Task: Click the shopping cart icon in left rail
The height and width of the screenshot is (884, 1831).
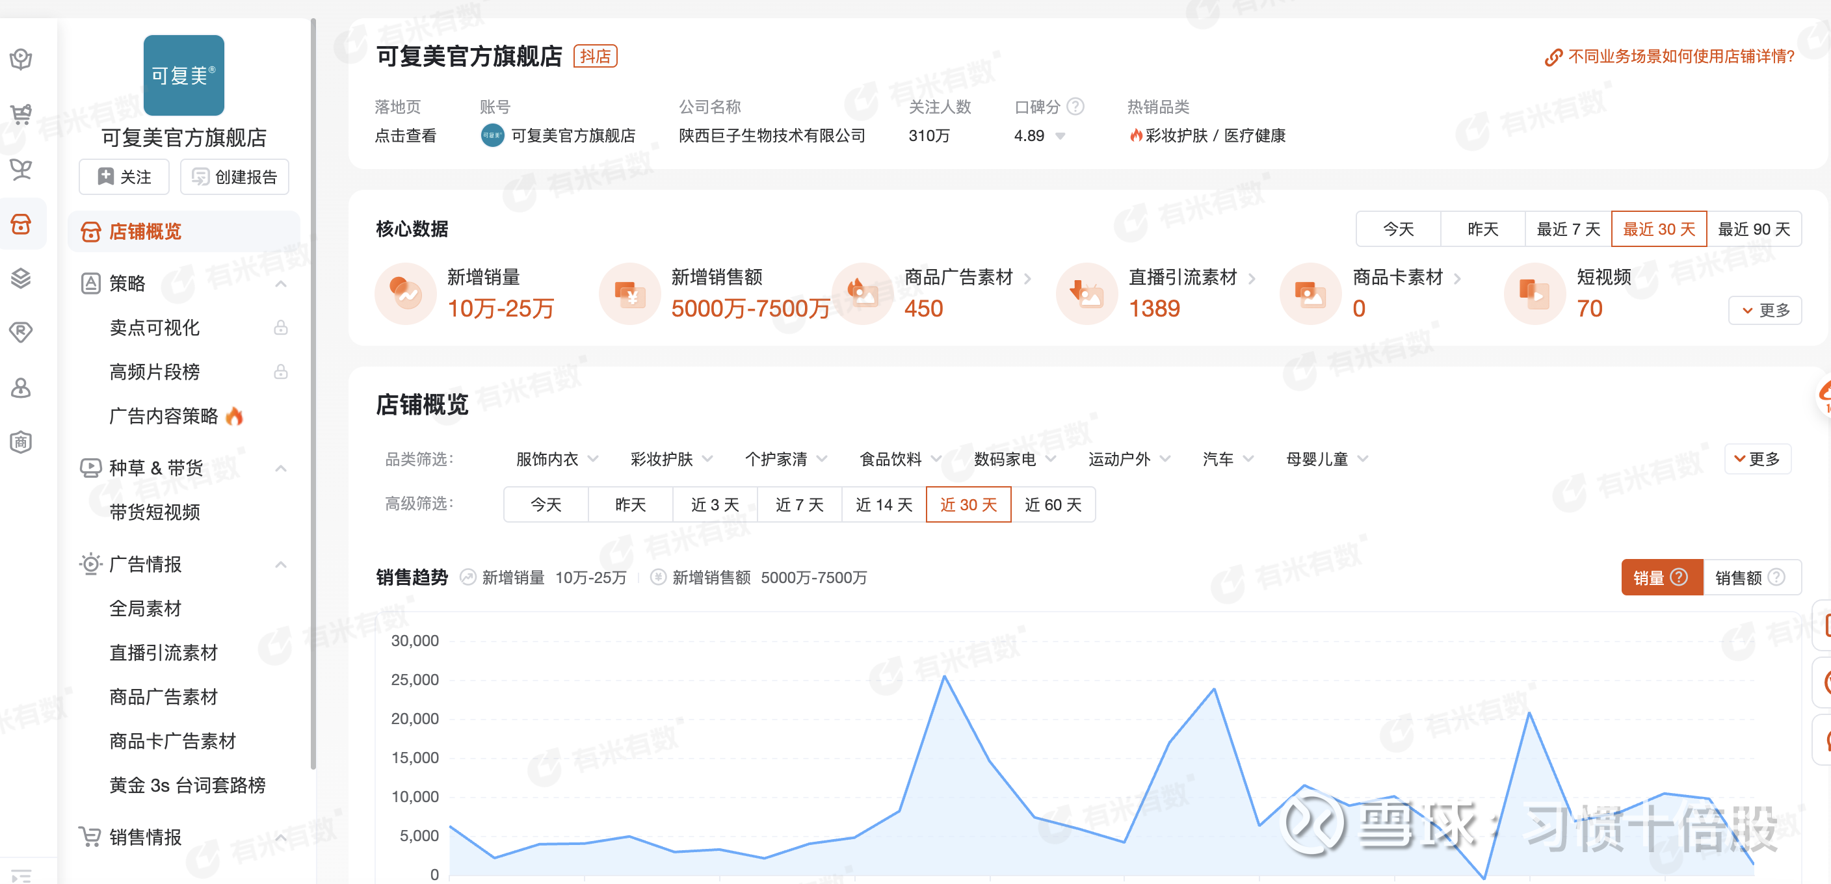Action: tap(21, 114)
